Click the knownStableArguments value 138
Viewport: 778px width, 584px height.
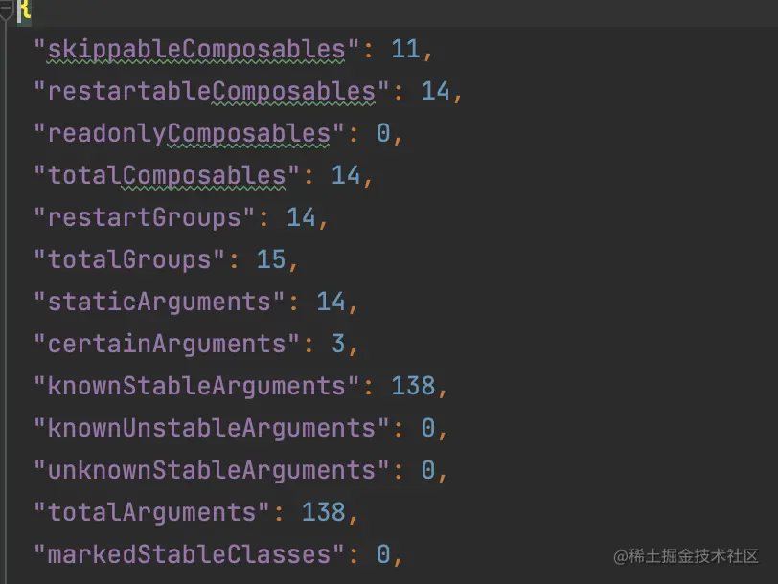[x=413, y=386]
